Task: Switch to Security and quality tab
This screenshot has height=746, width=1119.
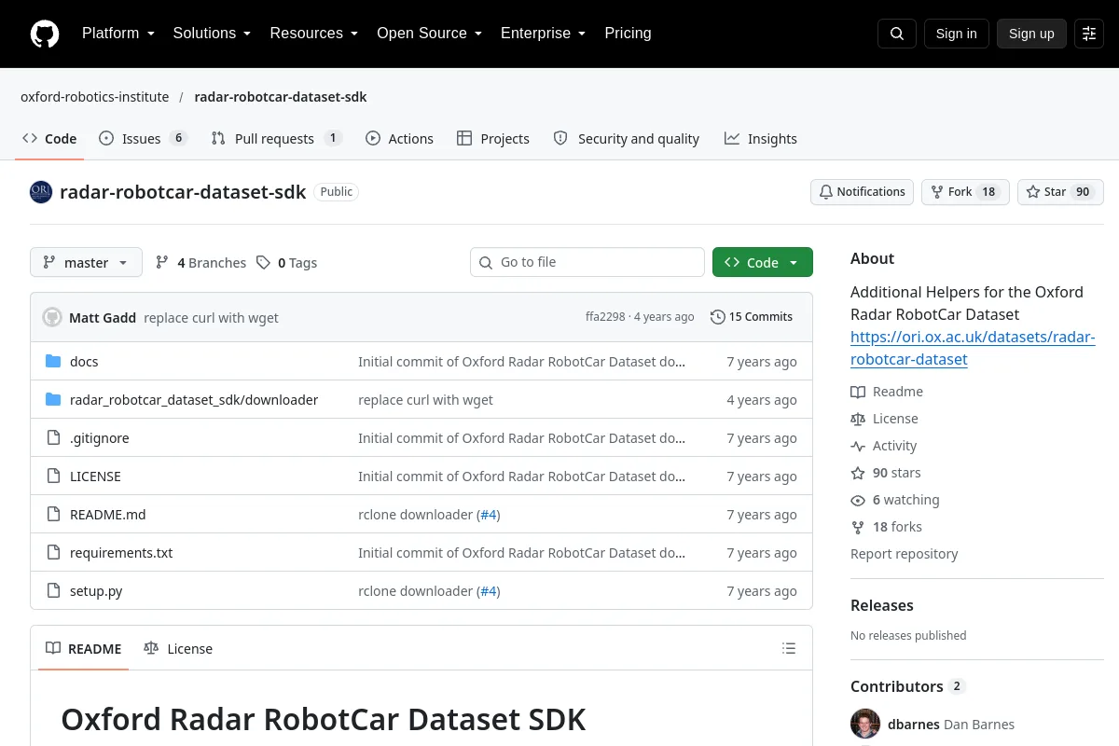Action: tap(627, 139)
